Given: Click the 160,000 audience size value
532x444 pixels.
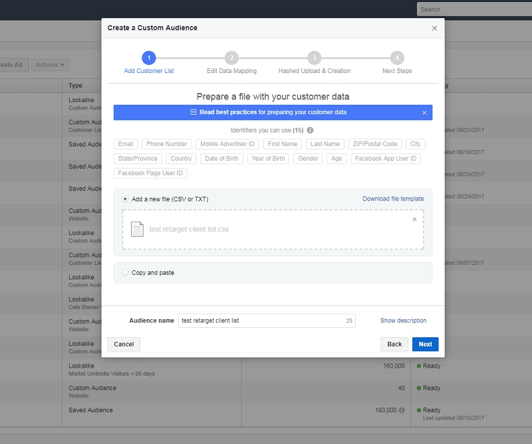Looking at the screenshot, I should (394, 366).
